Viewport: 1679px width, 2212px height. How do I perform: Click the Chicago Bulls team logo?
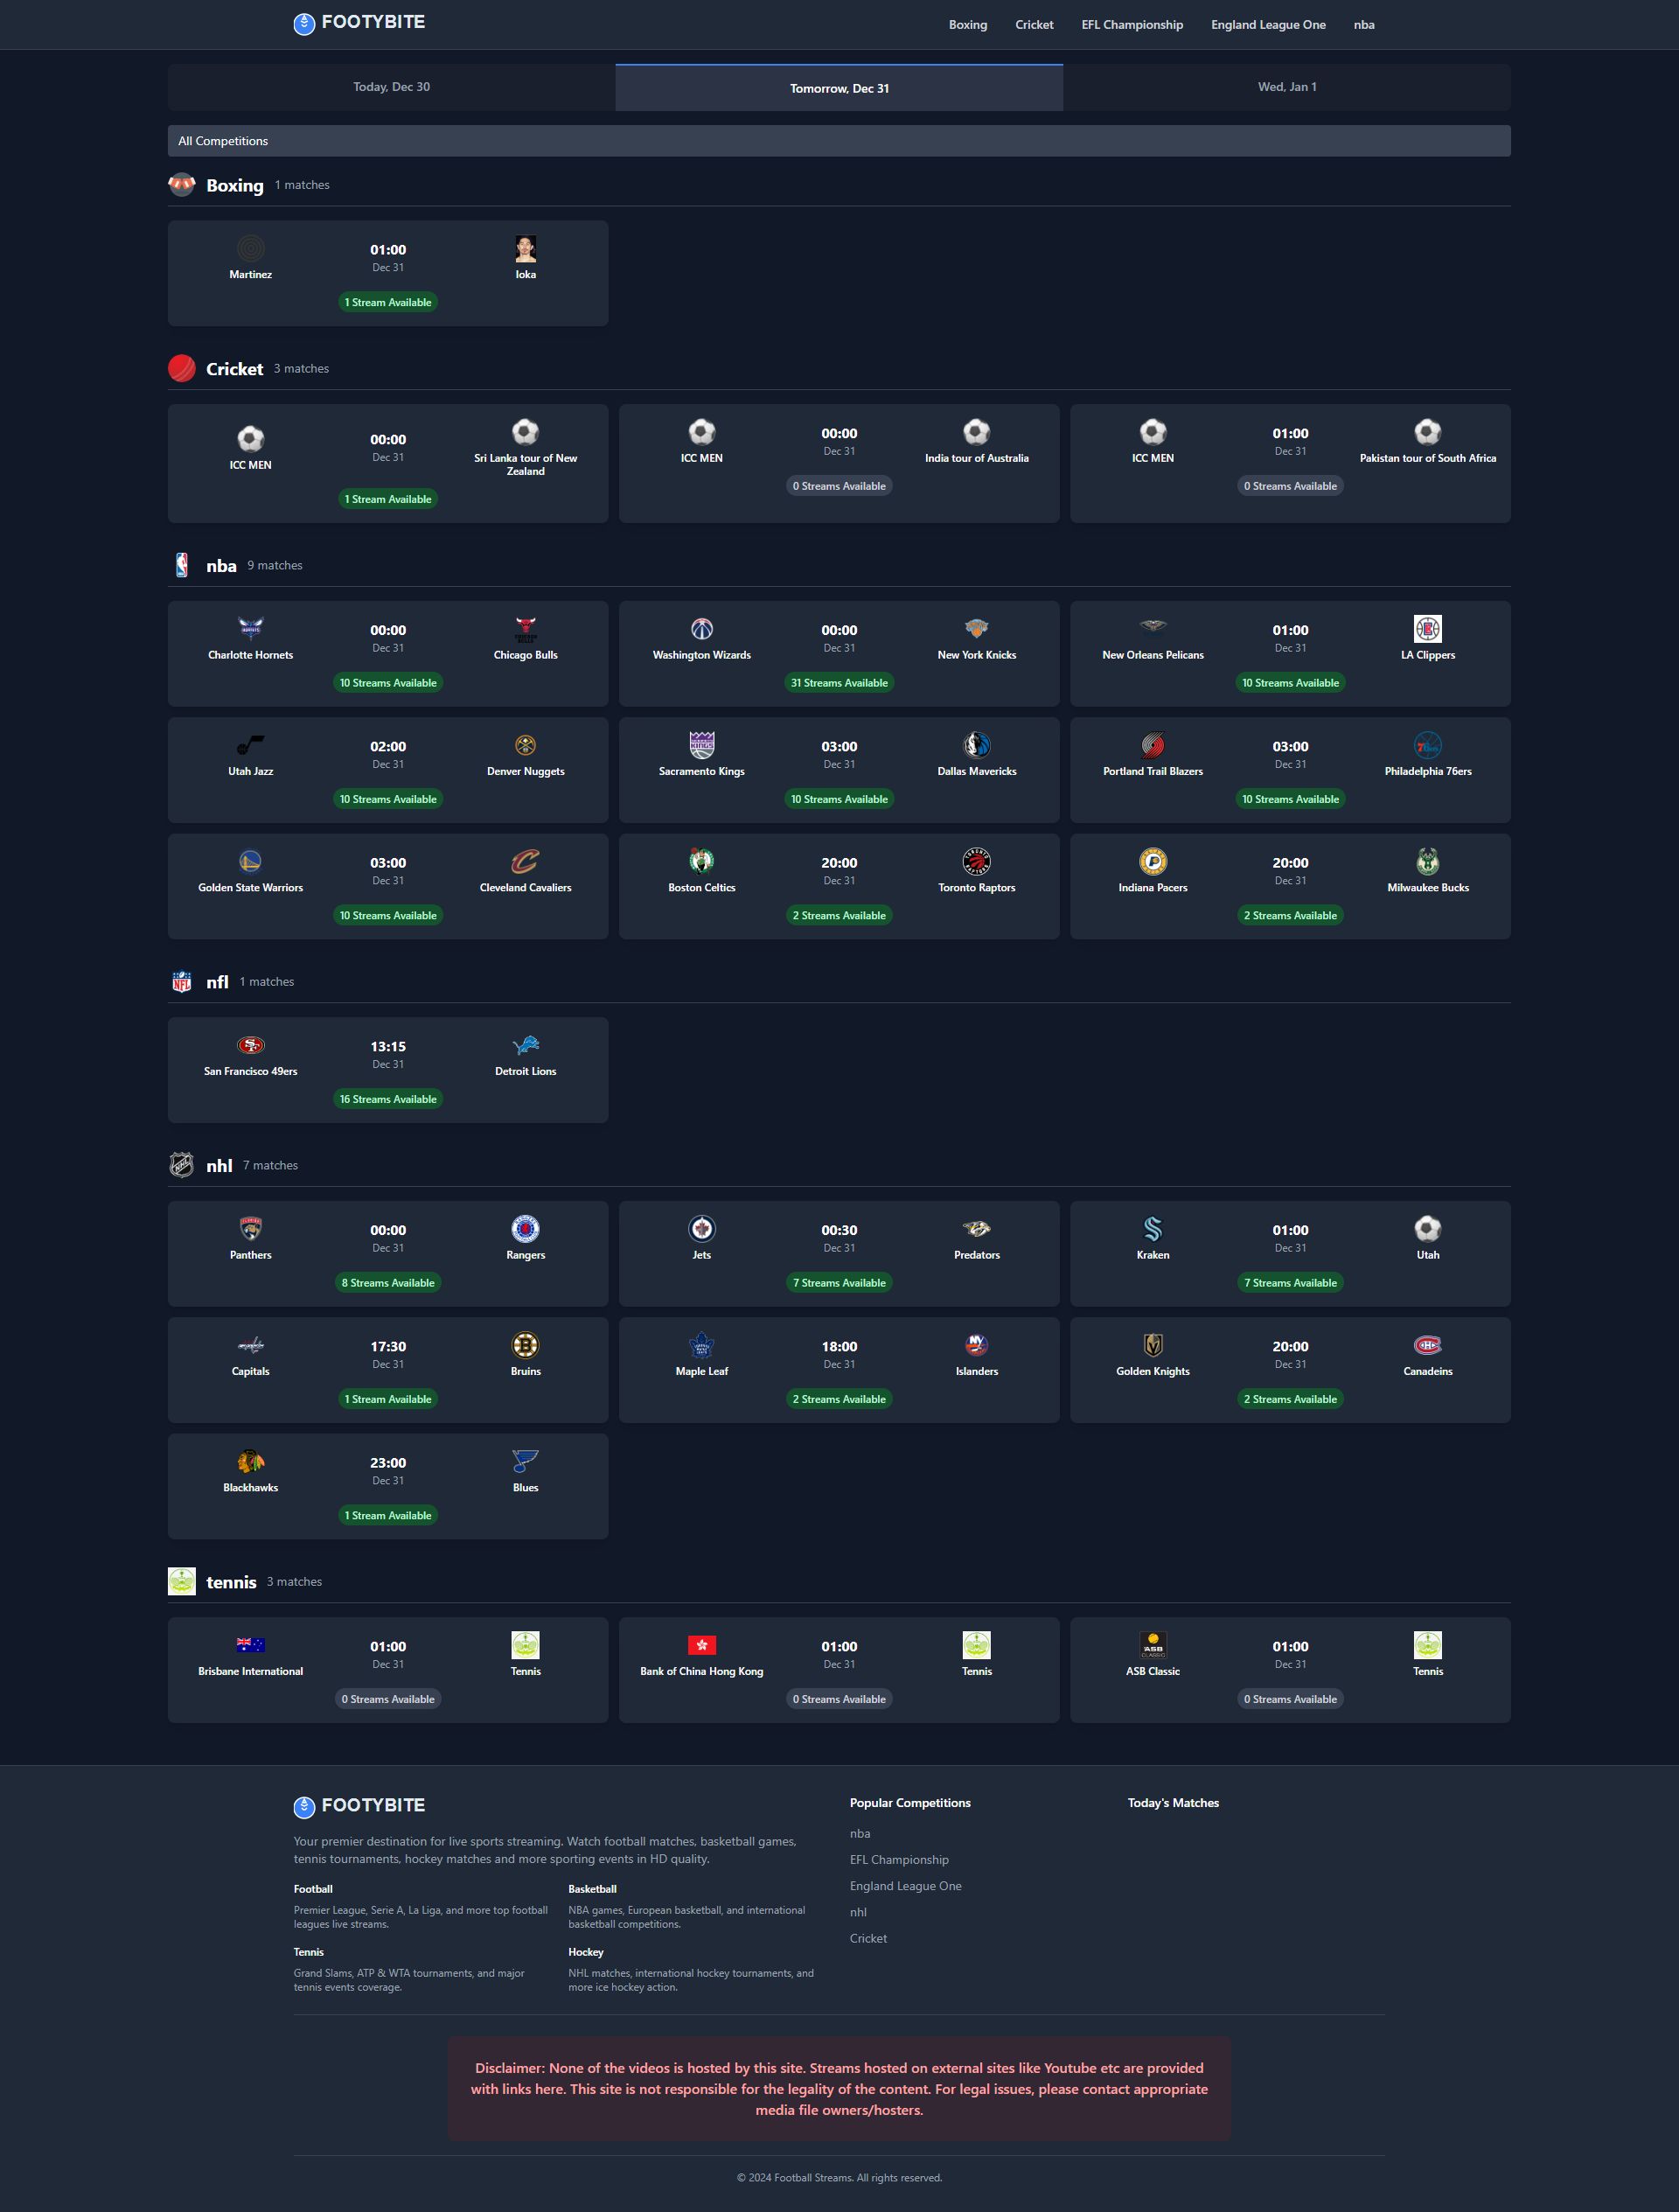pyautogui.click(x=525, y=629)
